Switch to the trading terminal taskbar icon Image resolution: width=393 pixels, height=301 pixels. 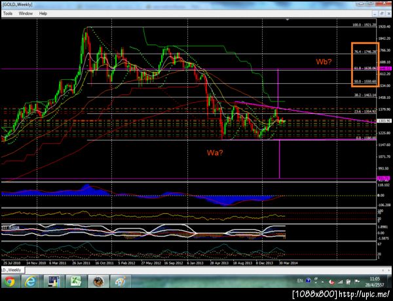(54, 282)
